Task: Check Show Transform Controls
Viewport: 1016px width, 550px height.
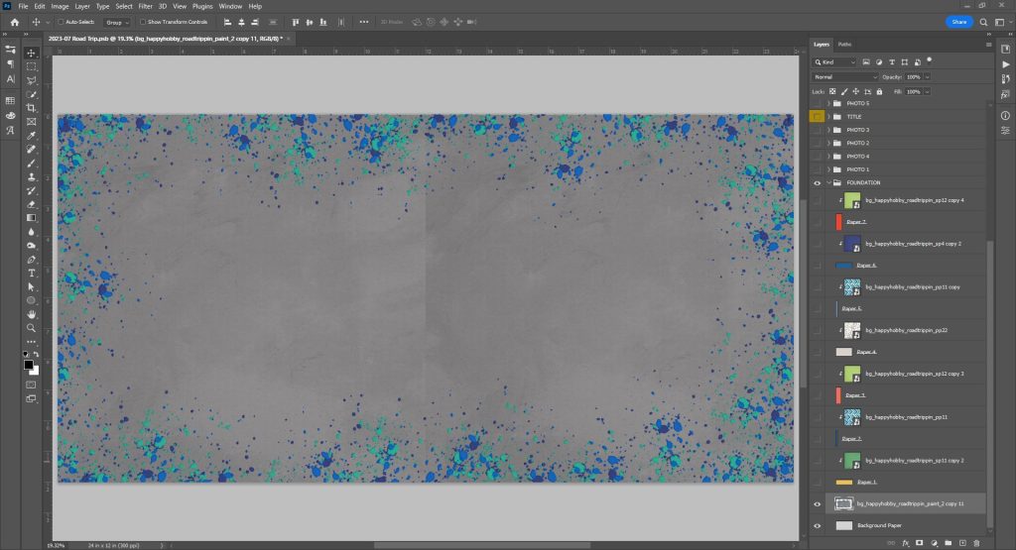Action: (x=142, y=21)
